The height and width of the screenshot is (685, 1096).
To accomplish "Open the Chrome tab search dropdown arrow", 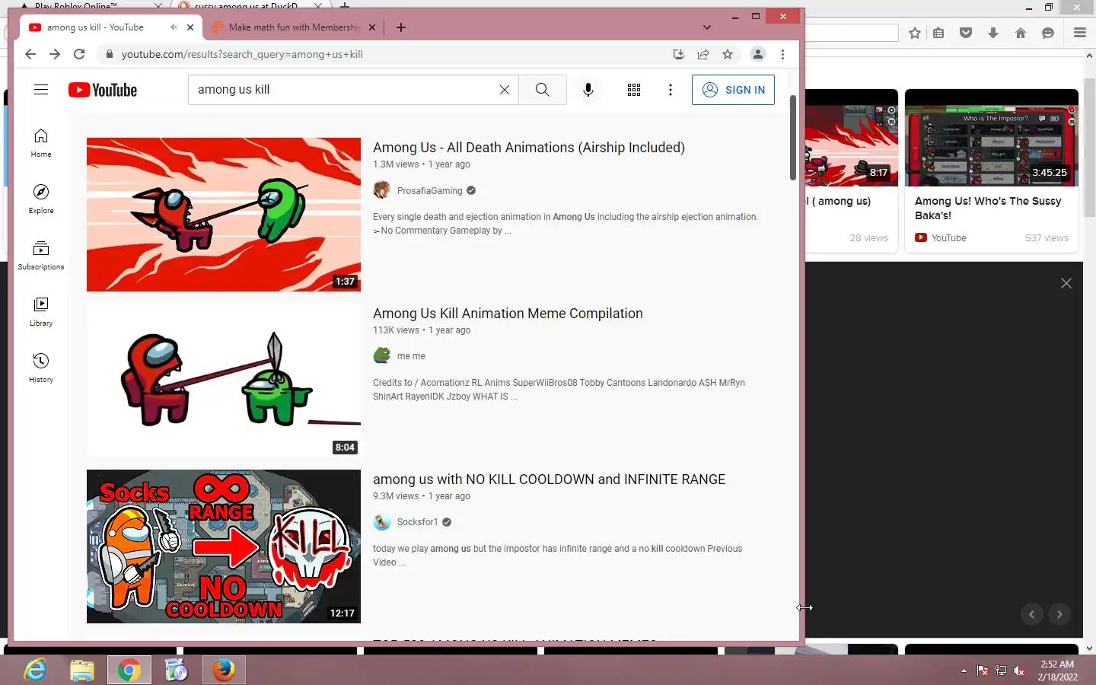I will pyautogui.click(x=707, y=27).
